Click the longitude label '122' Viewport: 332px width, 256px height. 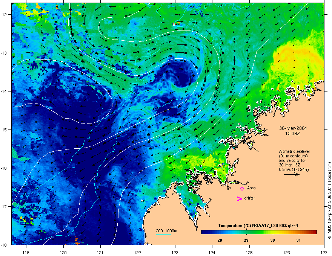coord(138,252)
